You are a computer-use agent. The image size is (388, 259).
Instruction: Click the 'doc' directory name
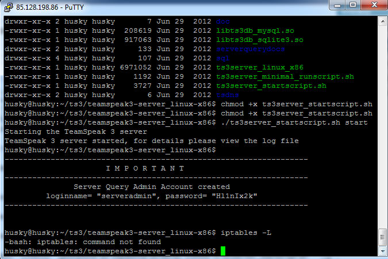point(222,21)
